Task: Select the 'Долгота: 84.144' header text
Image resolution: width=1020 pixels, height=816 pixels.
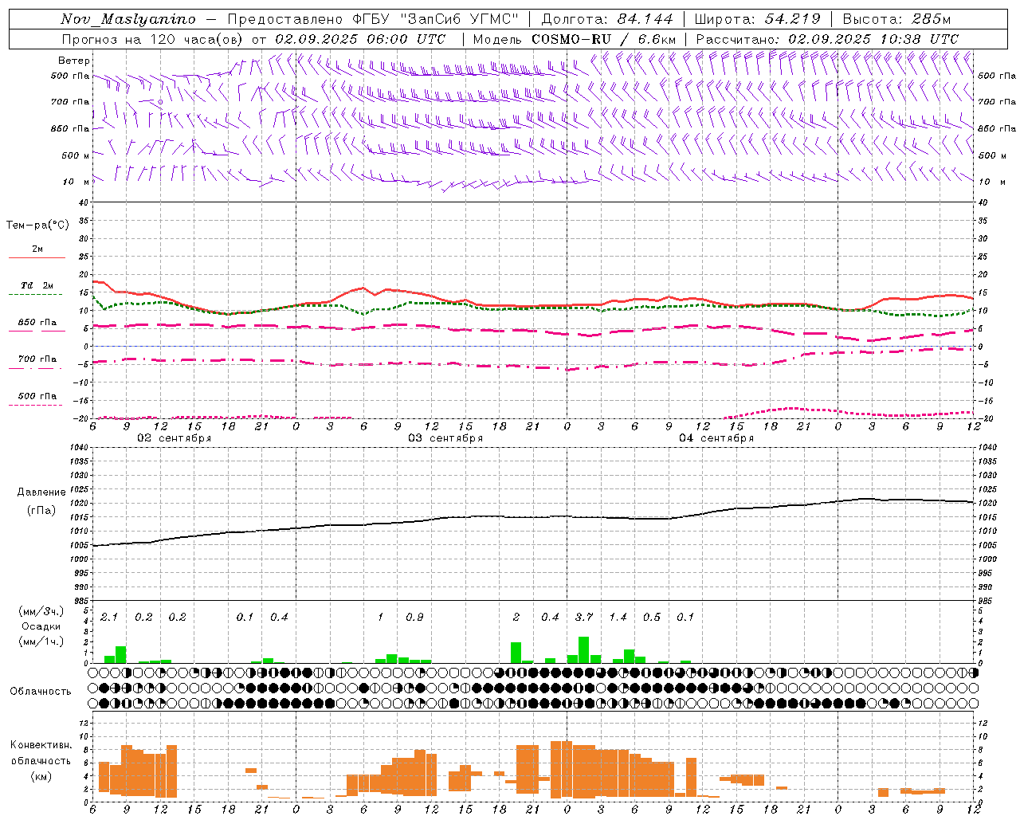Action: (607, 19)
